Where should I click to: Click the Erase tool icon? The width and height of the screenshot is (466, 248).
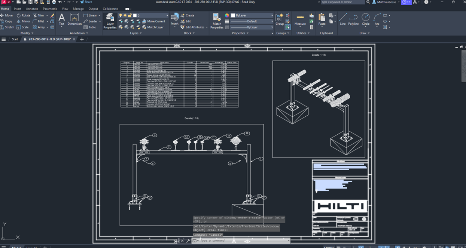click(x=52, y=15)
